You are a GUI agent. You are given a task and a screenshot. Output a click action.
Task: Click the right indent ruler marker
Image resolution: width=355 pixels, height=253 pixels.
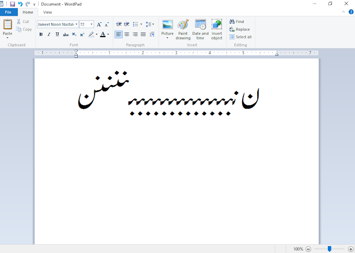(x=277, y=54)
